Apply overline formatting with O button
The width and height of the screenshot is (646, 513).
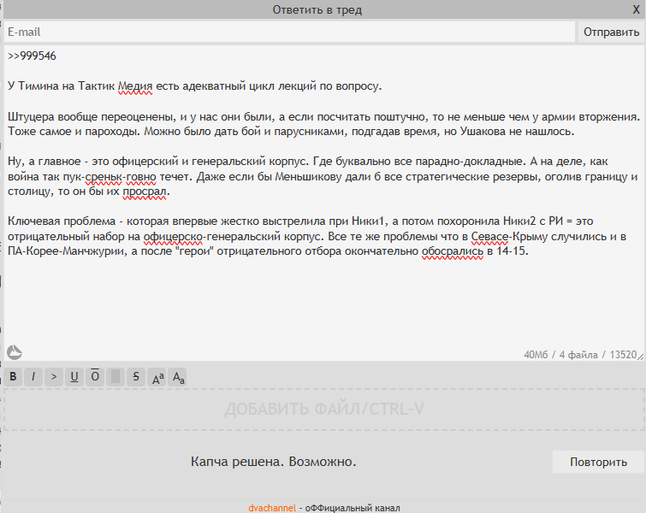[x=95, y=377]
